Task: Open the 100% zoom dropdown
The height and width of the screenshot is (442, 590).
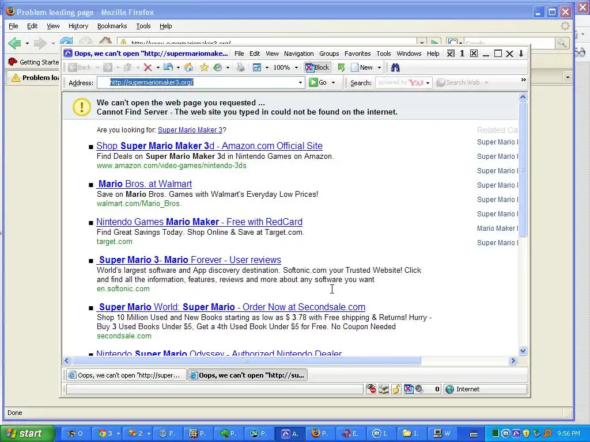Action: [296, 68]
